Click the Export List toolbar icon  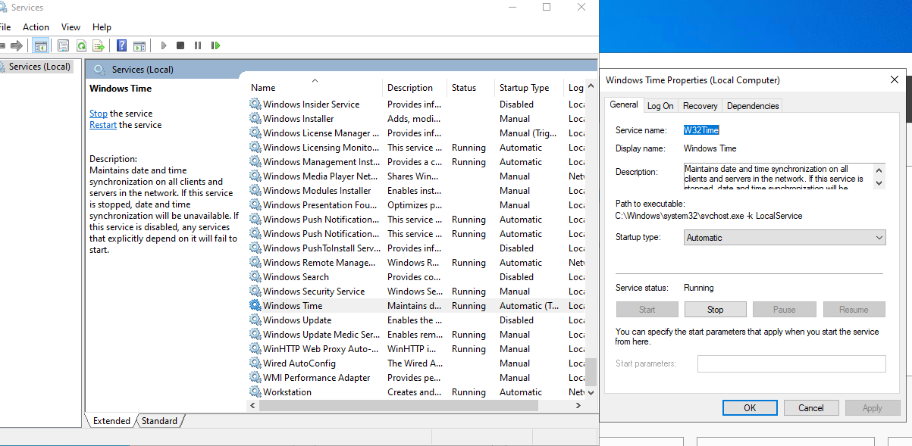(x=99, y=45)
